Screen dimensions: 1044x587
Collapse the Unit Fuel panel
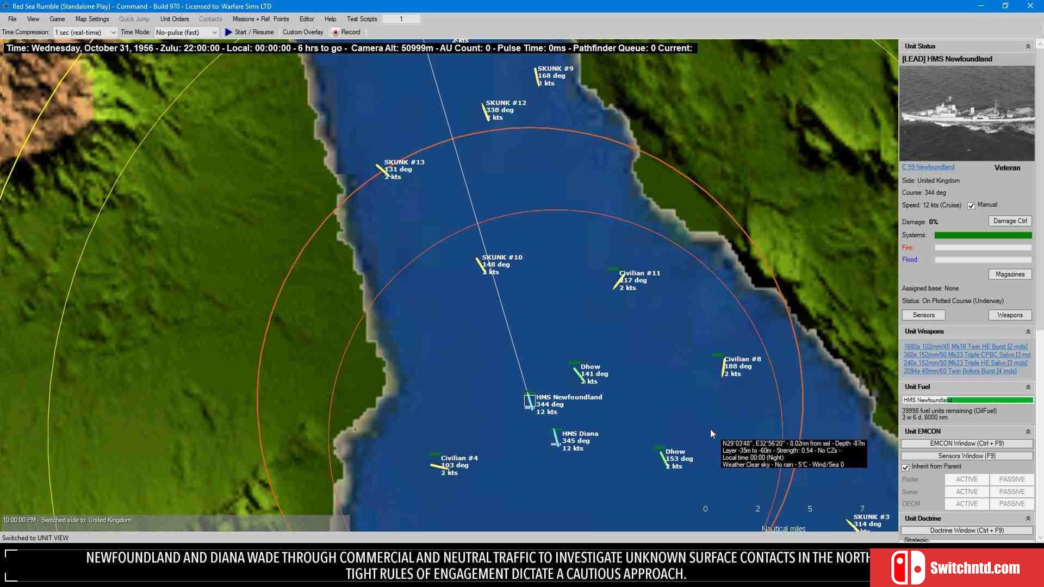(x=1028, y=388)
